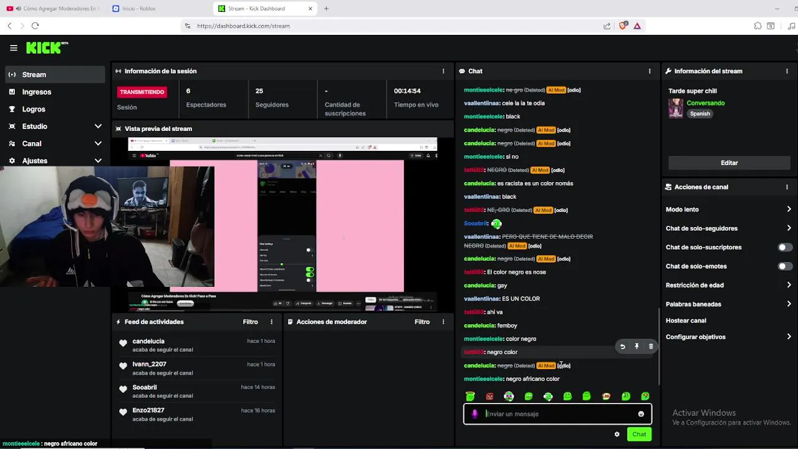Pin the hovered chat message
Viewport: 798px width, 449px height.
coord(637,347)
